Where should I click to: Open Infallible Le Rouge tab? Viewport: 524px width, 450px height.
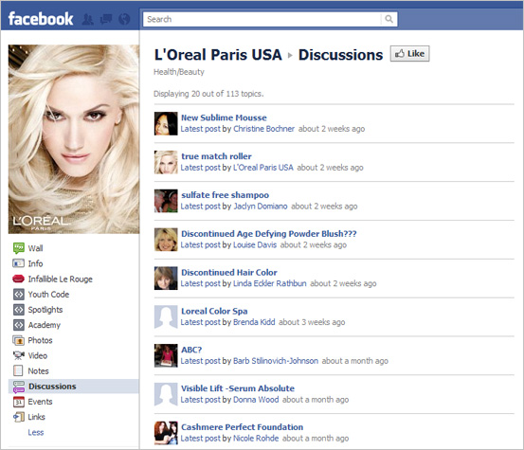pyautogui.click(x=60, y=279)
